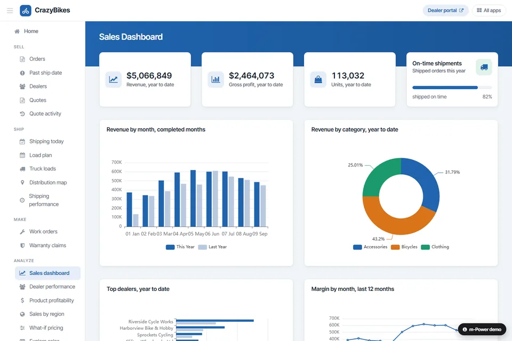Toggle Accessories legend swatch
This screenshot has width=512, height=341.
357,247
